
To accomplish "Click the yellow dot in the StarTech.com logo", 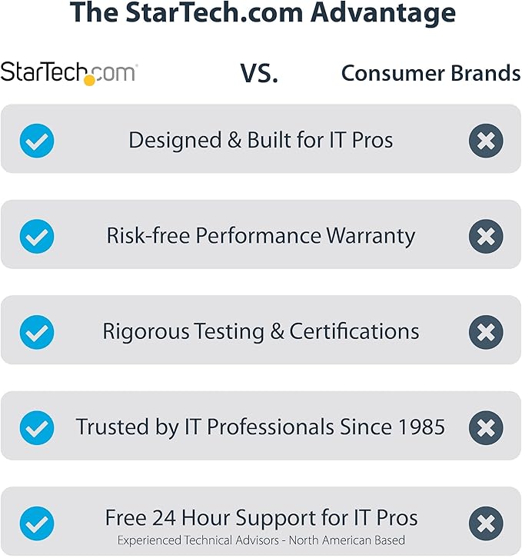I will coord(89,80).
